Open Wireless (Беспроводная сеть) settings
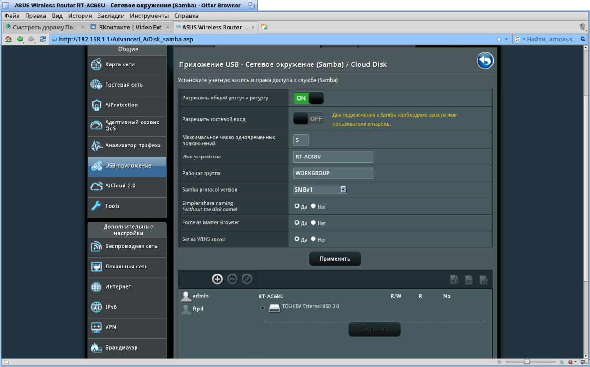Screen dimensions: 590x367 coord(127,247)
